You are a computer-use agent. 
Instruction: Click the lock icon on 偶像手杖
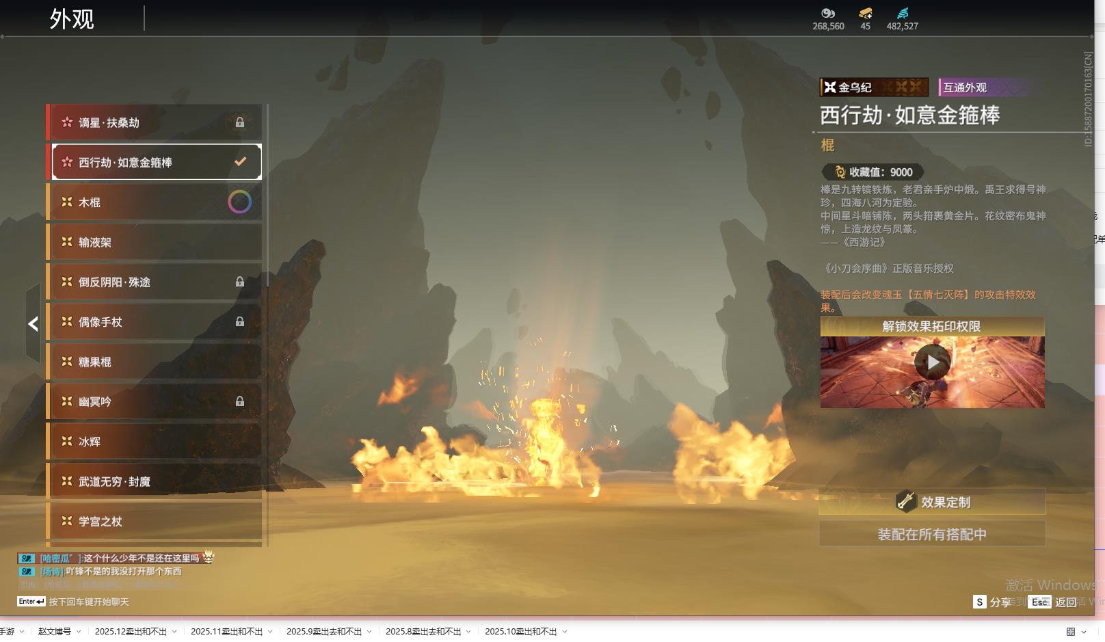point(240,321)
